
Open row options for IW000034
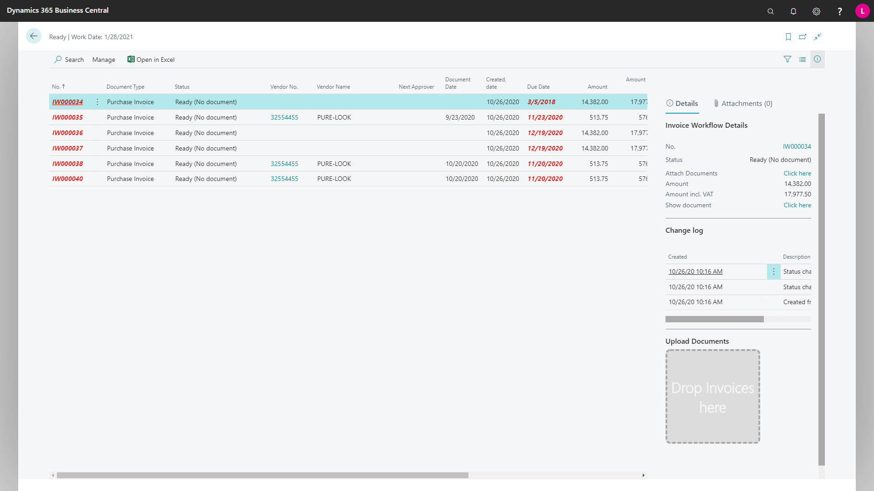[x=97, y=102]
